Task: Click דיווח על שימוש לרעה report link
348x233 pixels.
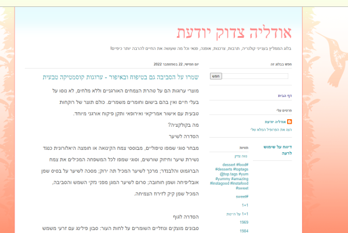Action: point(278,149)
